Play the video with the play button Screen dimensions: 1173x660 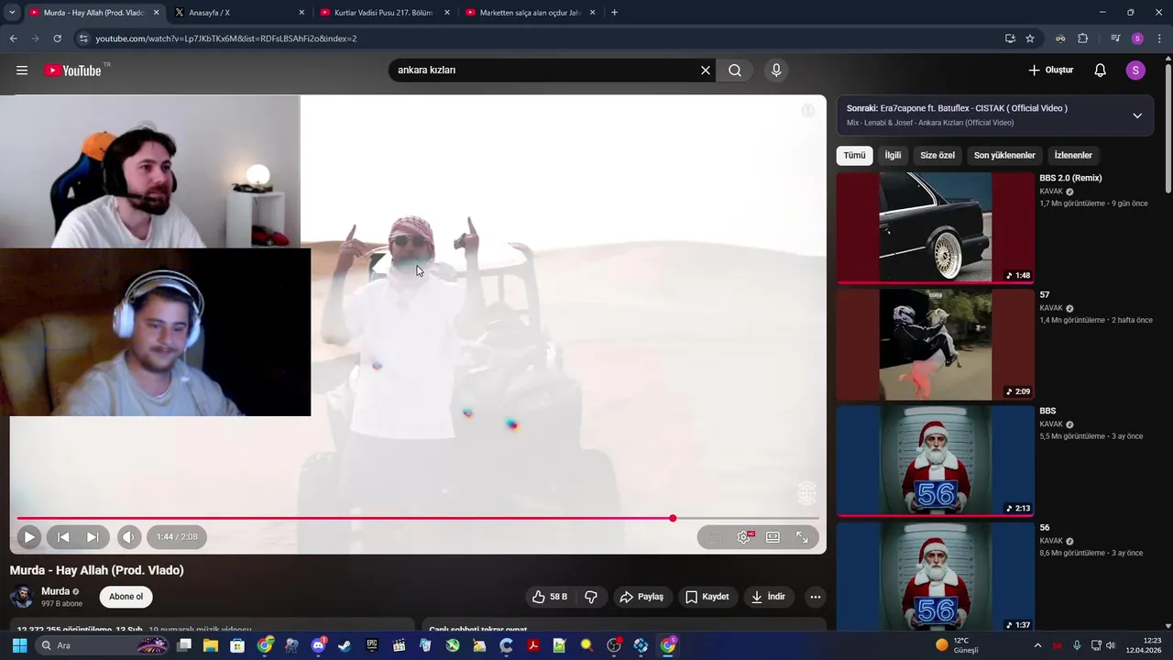tap(28, 537)
